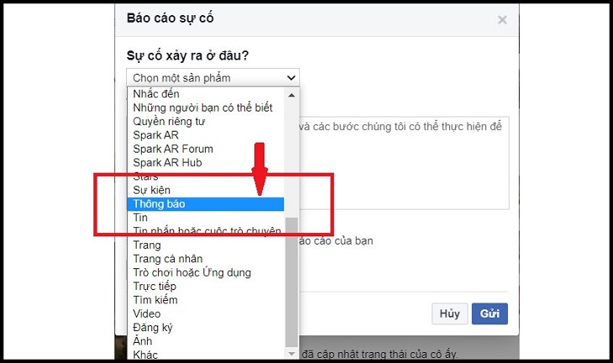This screenshot has height=363, width=613.
Task: Select the Tin option
Action: tap(206, 217)
